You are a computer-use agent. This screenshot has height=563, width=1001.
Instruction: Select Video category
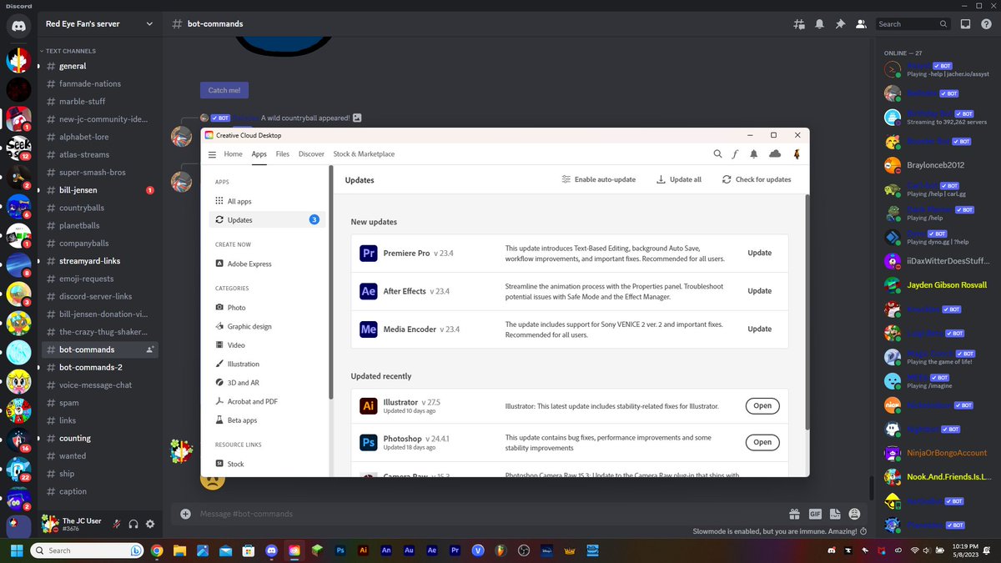267,345
